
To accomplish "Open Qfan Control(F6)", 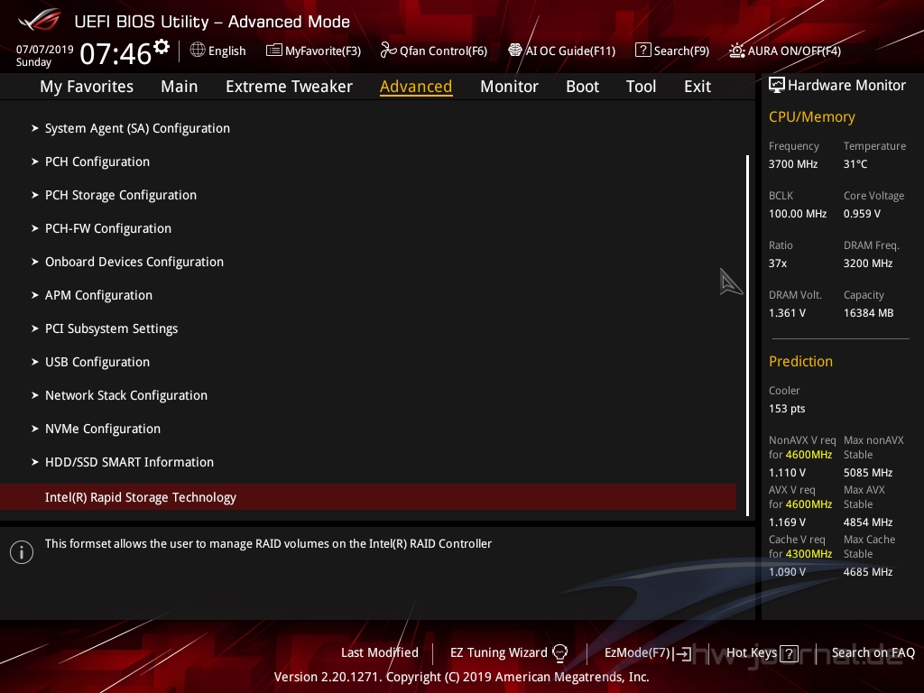I will coord(434,51).
